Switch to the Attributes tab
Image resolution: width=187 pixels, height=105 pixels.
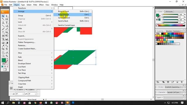point(169,12)
